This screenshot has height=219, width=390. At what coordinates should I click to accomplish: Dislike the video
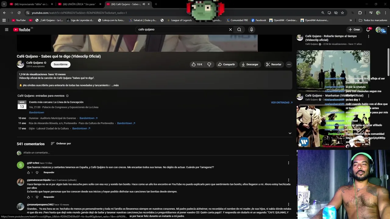pos(209,64)
